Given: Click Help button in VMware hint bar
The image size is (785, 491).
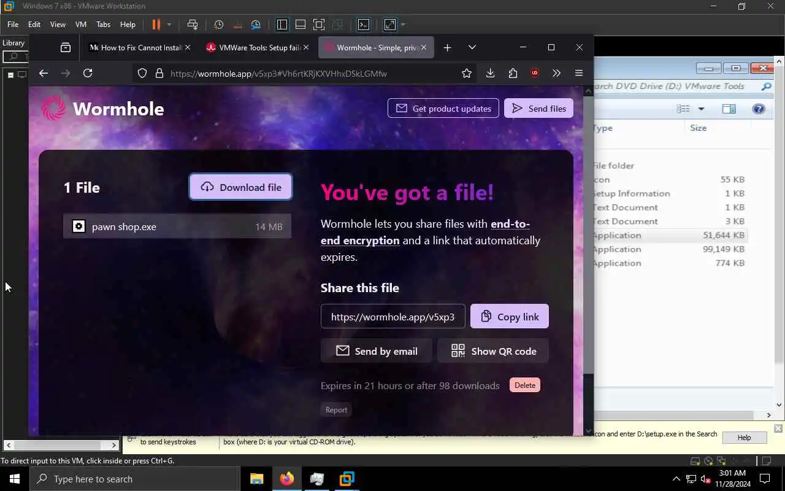Looking at the screenshot, I should (744, 438).
